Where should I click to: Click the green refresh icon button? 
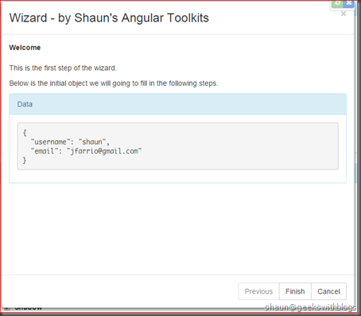[x=337, y=4]
